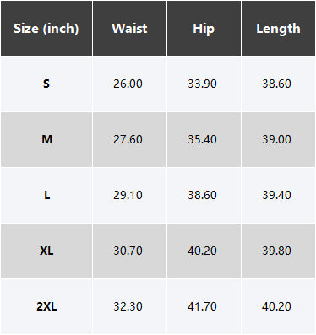Click waist value 27.60

(128, 139)
